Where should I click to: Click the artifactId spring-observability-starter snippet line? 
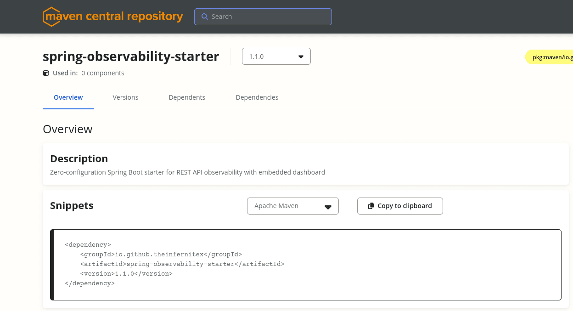182,264
